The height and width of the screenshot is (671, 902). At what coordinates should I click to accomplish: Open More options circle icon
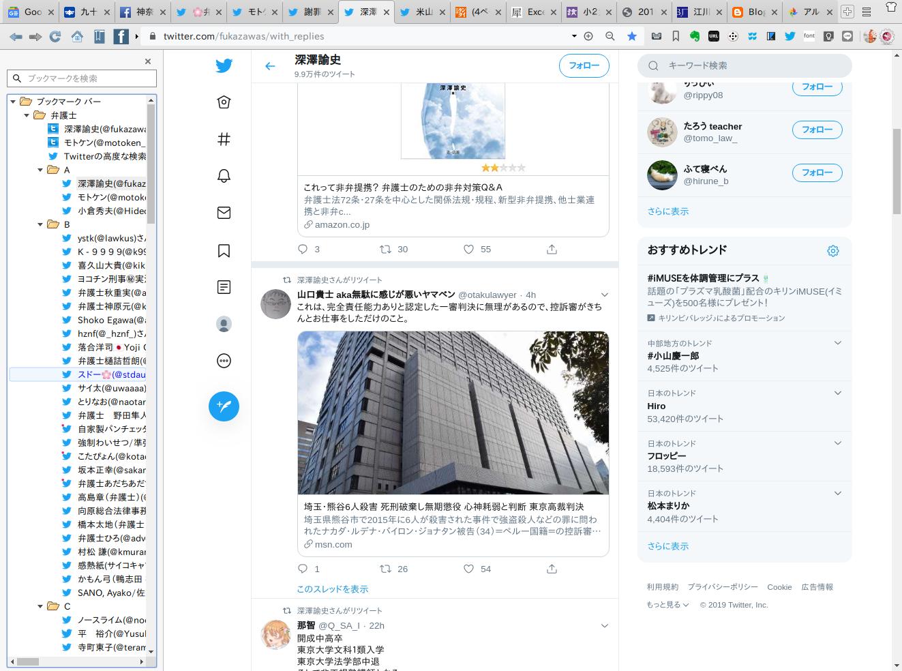tap(224, 361)
